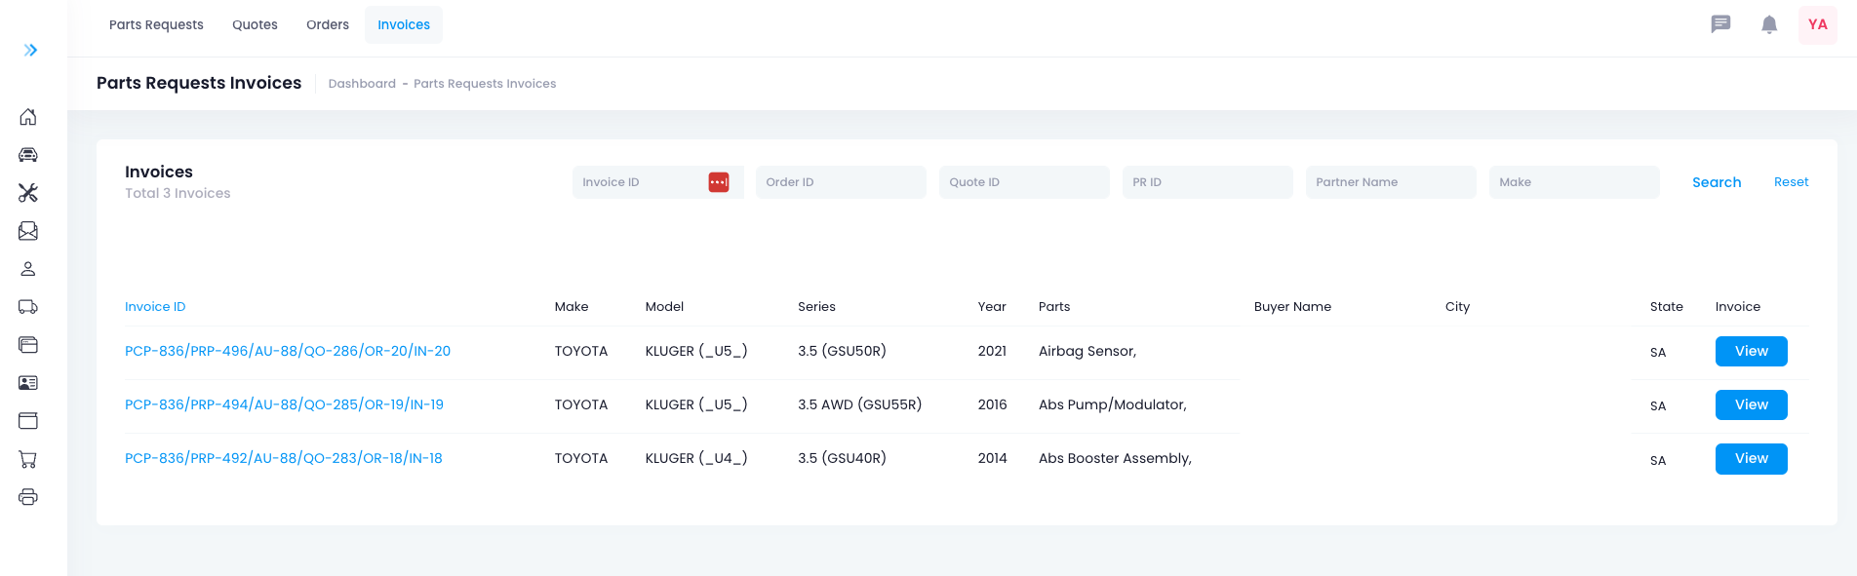Open the envelope mail icon in the sidebar

point(28,231)
